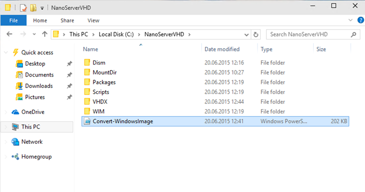
Task: Switch to the View ribbon tab
Action: tap(93, 20)
